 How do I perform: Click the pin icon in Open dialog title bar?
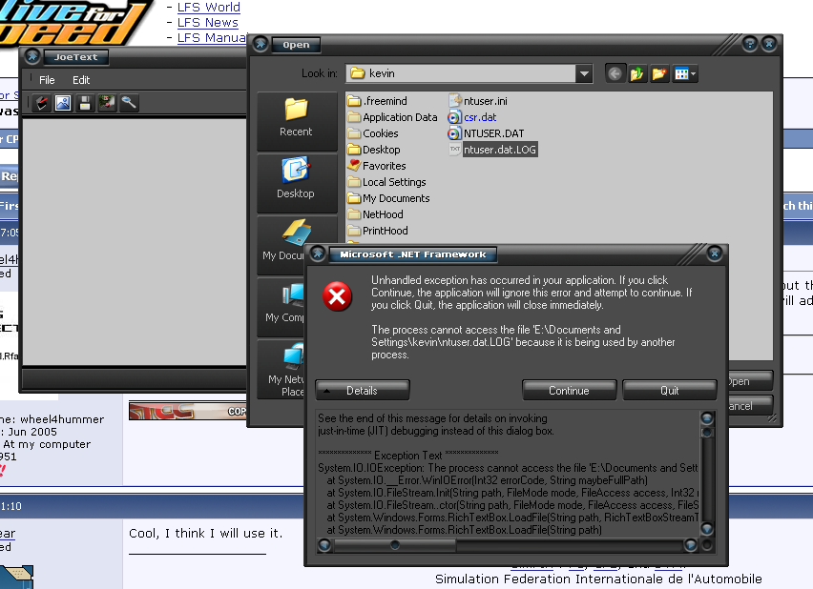261,44
